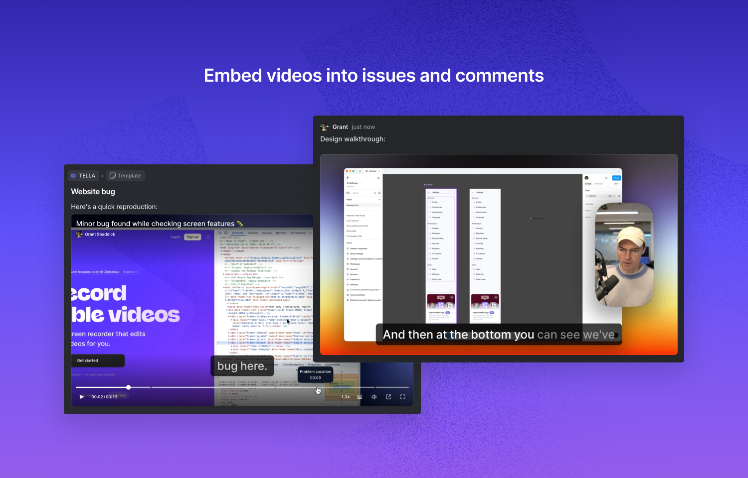Switch to Elements tab in DevTools
The width and height of the screenshot is (748, 478).
pos(238,233)
